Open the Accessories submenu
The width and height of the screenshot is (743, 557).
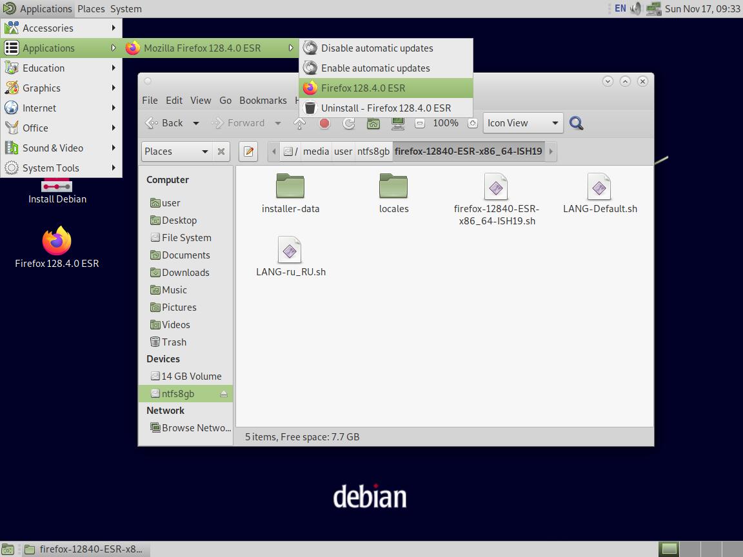pyautogui.click(x=61, y=28)
